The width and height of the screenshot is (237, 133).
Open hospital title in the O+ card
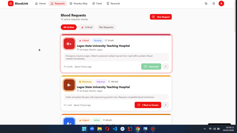(x=103, y=46)
